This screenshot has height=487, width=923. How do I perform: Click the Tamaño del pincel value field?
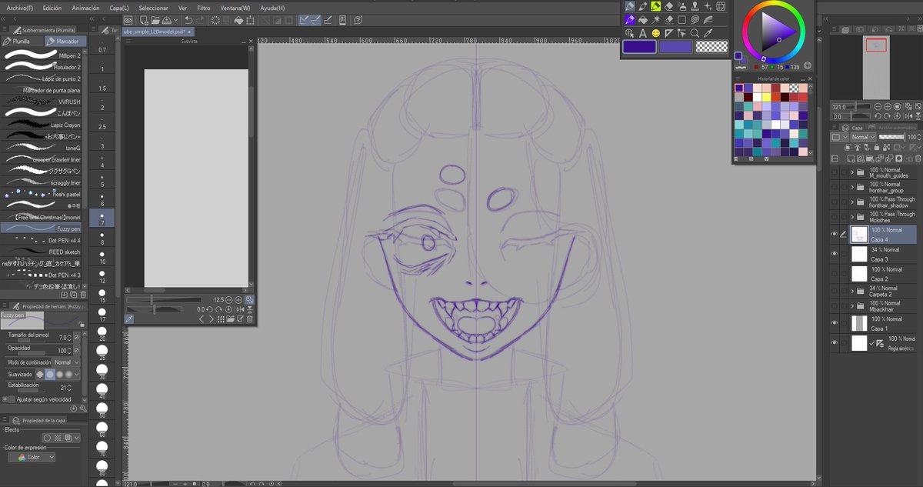click(64, 337)
